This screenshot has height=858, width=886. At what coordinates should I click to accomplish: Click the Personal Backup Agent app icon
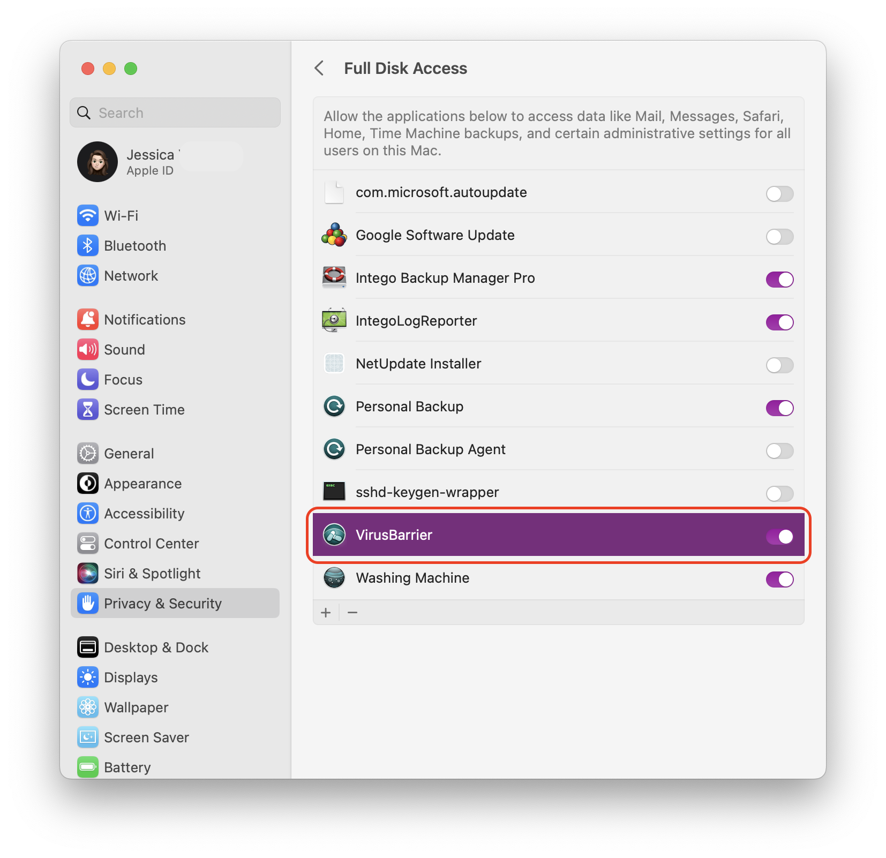point(334,449)
